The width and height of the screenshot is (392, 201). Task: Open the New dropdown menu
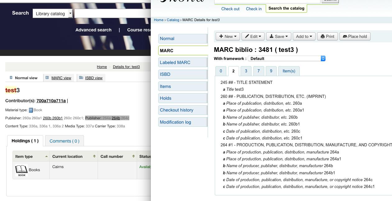228,36
